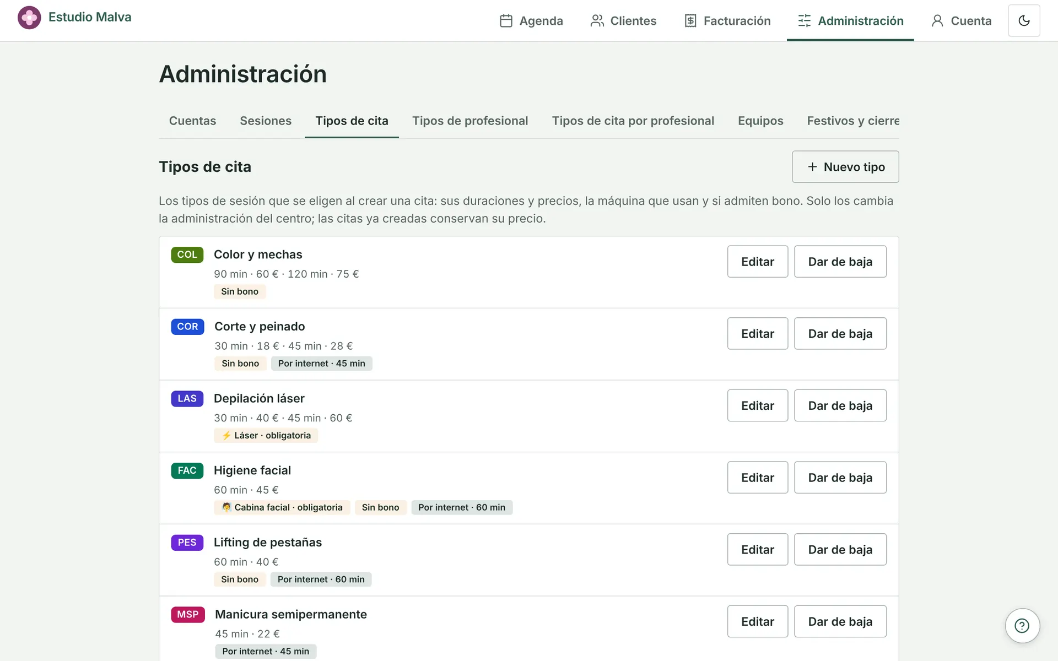Click the Color y mechas title

click(x=258, y=254)
